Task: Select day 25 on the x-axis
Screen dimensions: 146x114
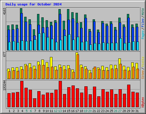Action: pyautogui.click(x=111, y=111)
